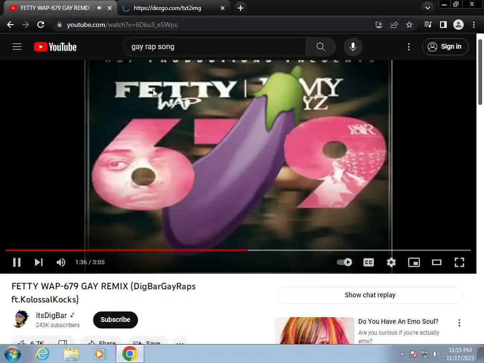The image size is (484, 363).
Task: Open Windows Media Player from taskbar
Action: point(99,354)
